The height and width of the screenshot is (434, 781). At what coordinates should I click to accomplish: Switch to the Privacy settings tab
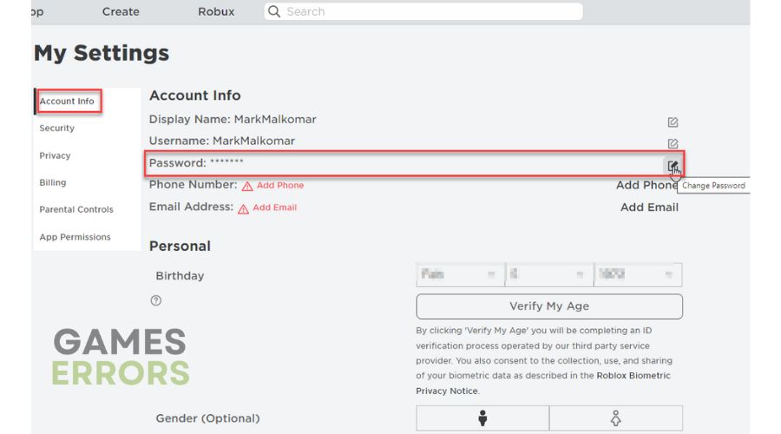(55, 155)
